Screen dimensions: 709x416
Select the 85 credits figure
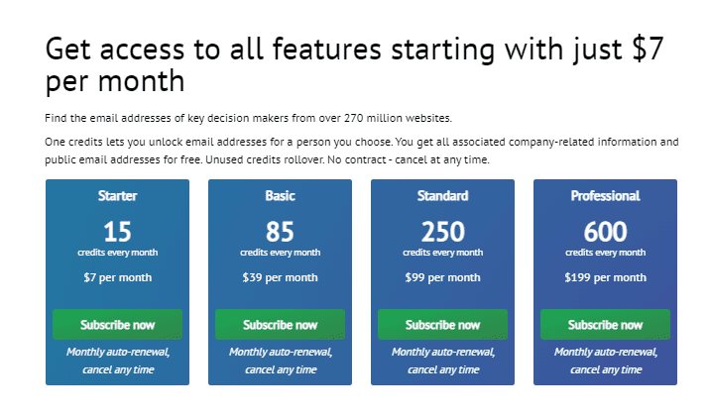(280, 232)
